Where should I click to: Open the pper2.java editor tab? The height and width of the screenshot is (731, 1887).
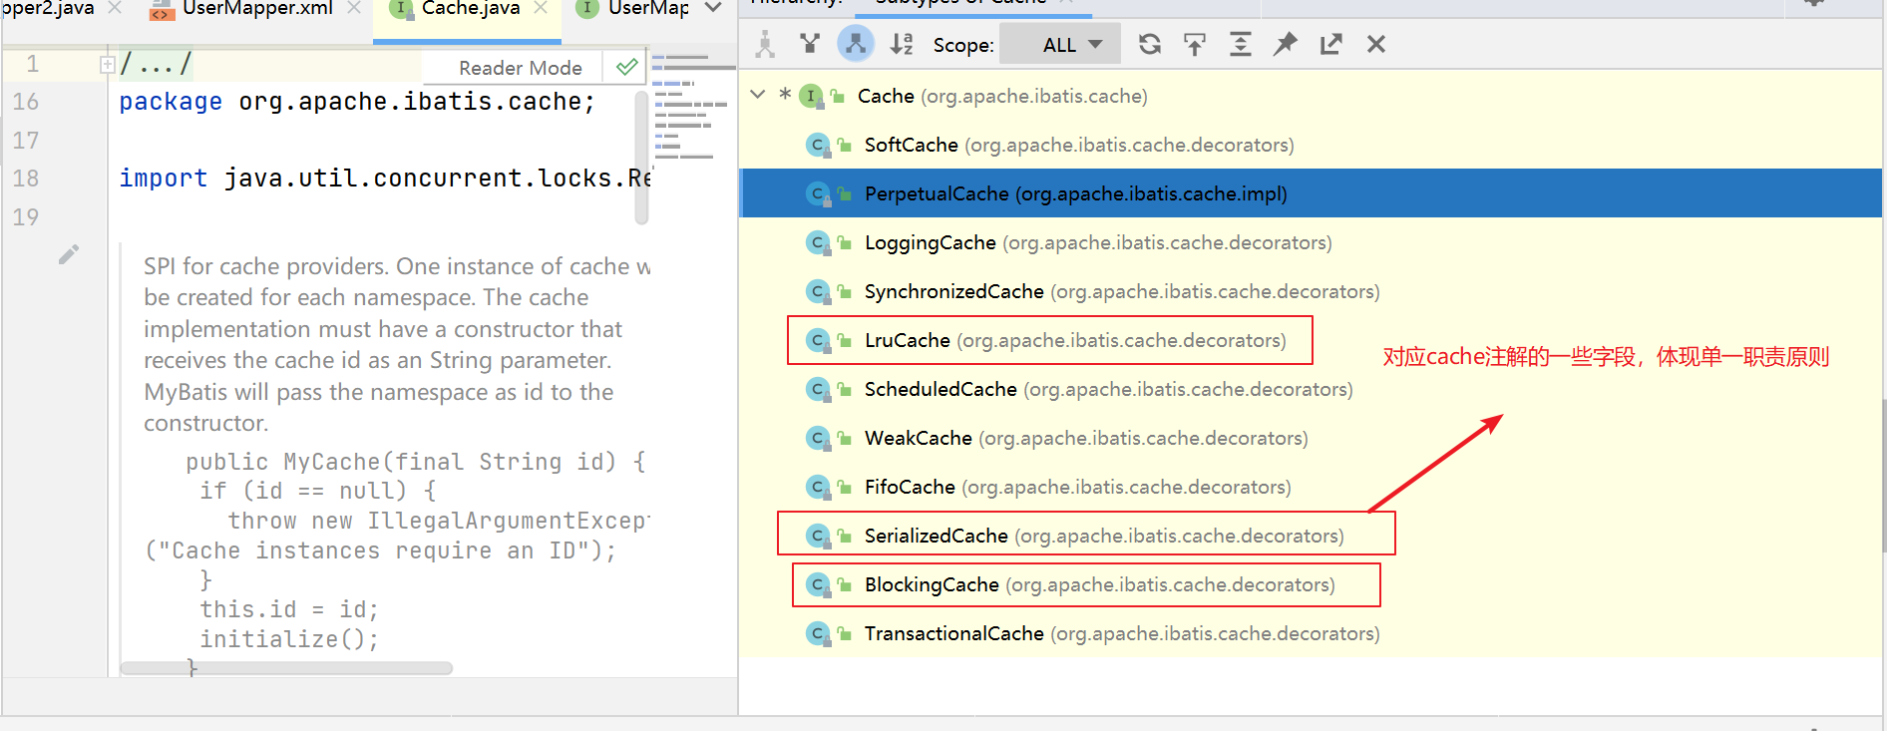click(48, 8)
